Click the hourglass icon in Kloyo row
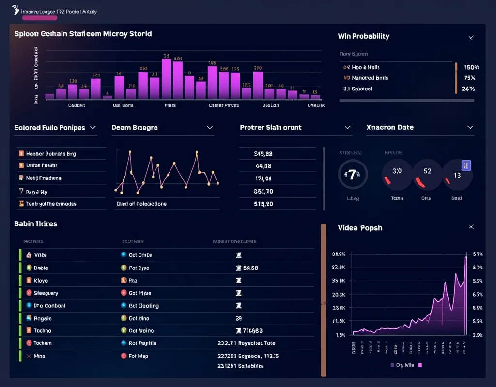The image size is (496, 387). pos(239,280)
